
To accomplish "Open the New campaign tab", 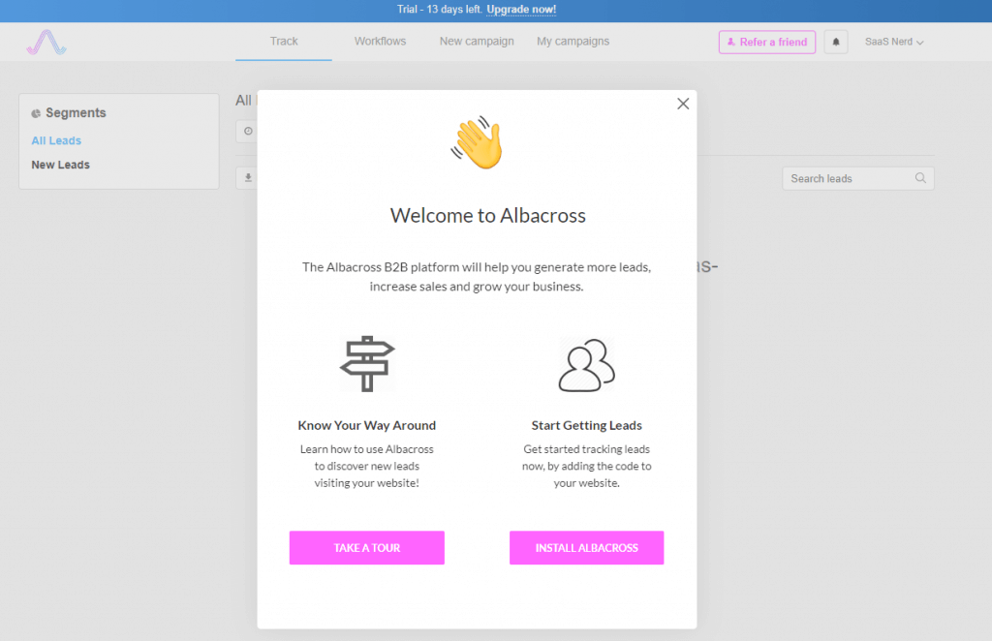I will coord(476,42).
